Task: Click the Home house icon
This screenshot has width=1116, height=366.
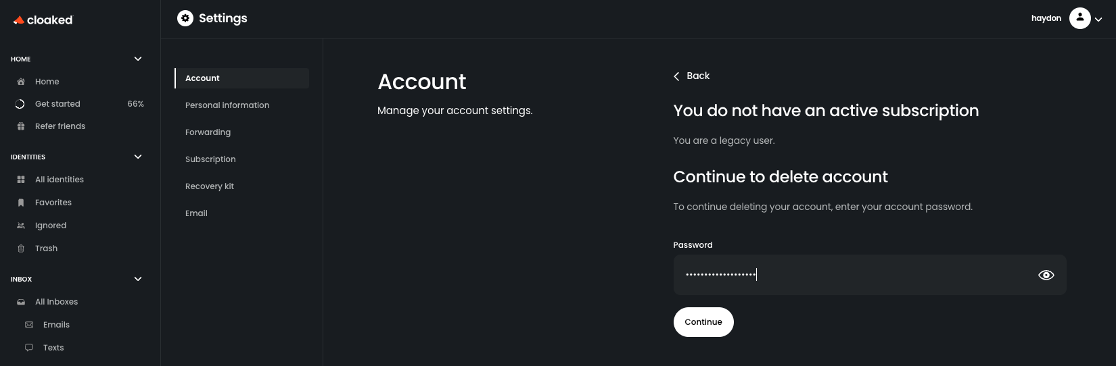Action: pyautogui.click(x=20, y=82)
